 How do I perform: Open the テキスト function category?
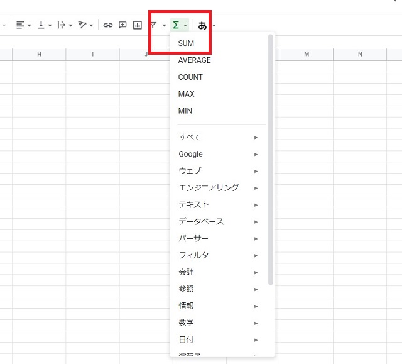click(x=219, y=205)
